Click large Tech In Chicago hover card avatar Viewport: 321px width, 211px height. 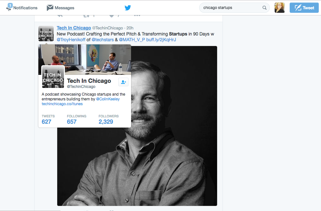[x=53, y=77]
